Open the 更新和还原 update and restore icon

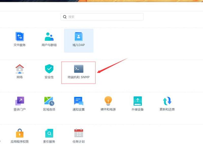(167, 101)
